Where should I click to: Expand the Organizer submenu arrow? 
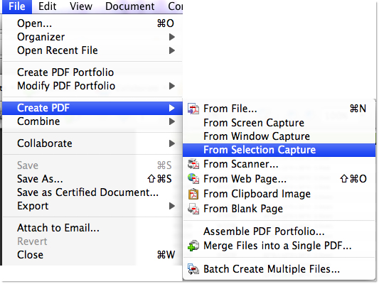pos(172,37)
